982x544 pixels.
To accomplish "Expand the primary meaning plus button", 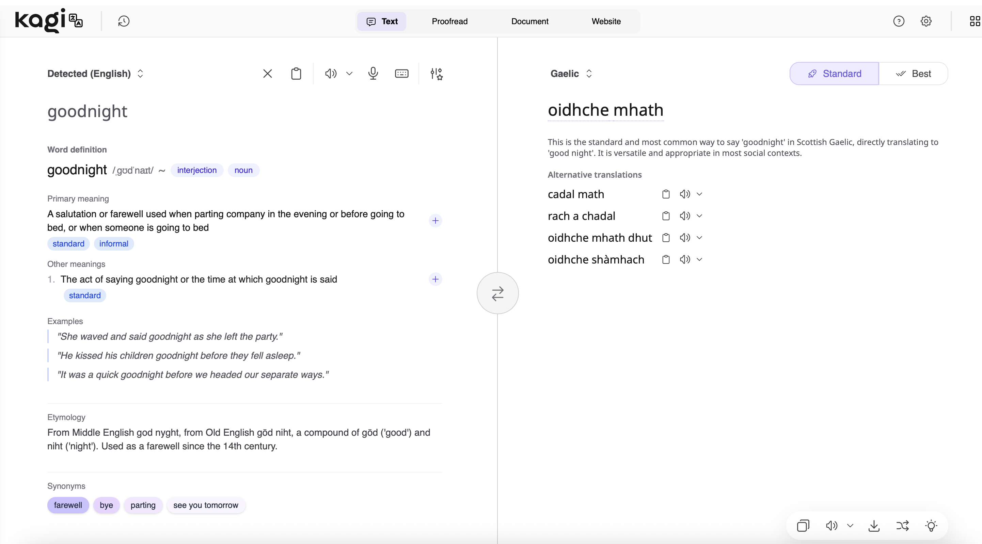I will [435, 221].
